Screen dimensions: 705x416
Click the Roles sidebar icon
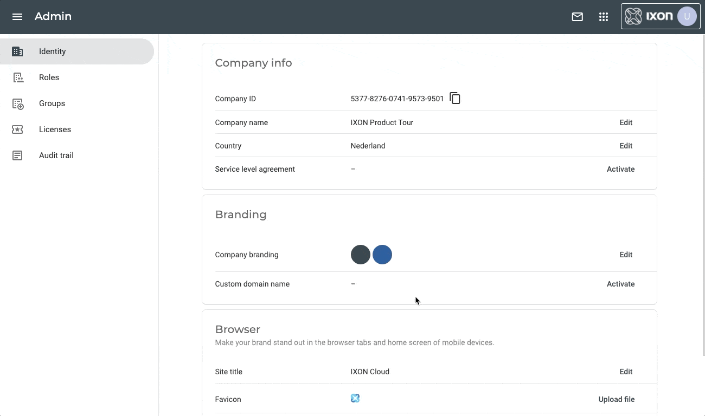18,77
